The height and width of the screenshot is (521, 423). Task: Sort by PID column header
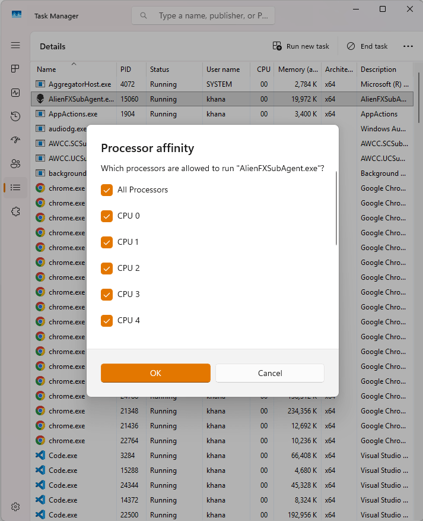131,69
